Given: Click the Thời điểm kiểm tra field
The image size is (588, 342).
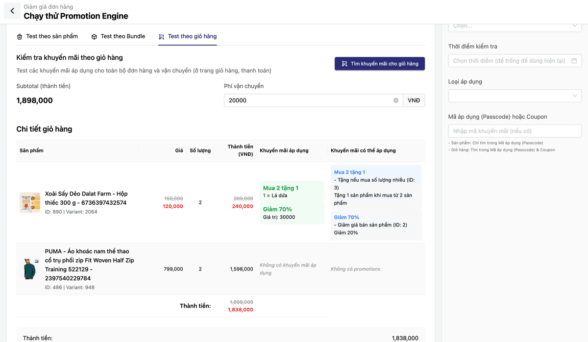Looking at the screenshot, I should pos(509,61).
